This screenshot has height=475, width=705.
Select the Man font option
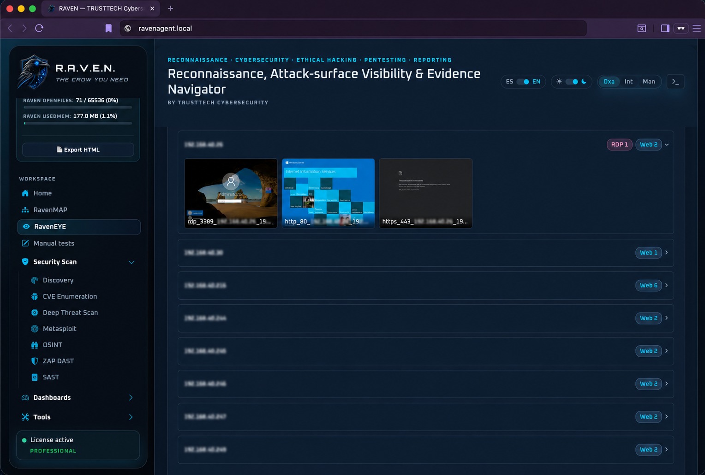(649, 82)
